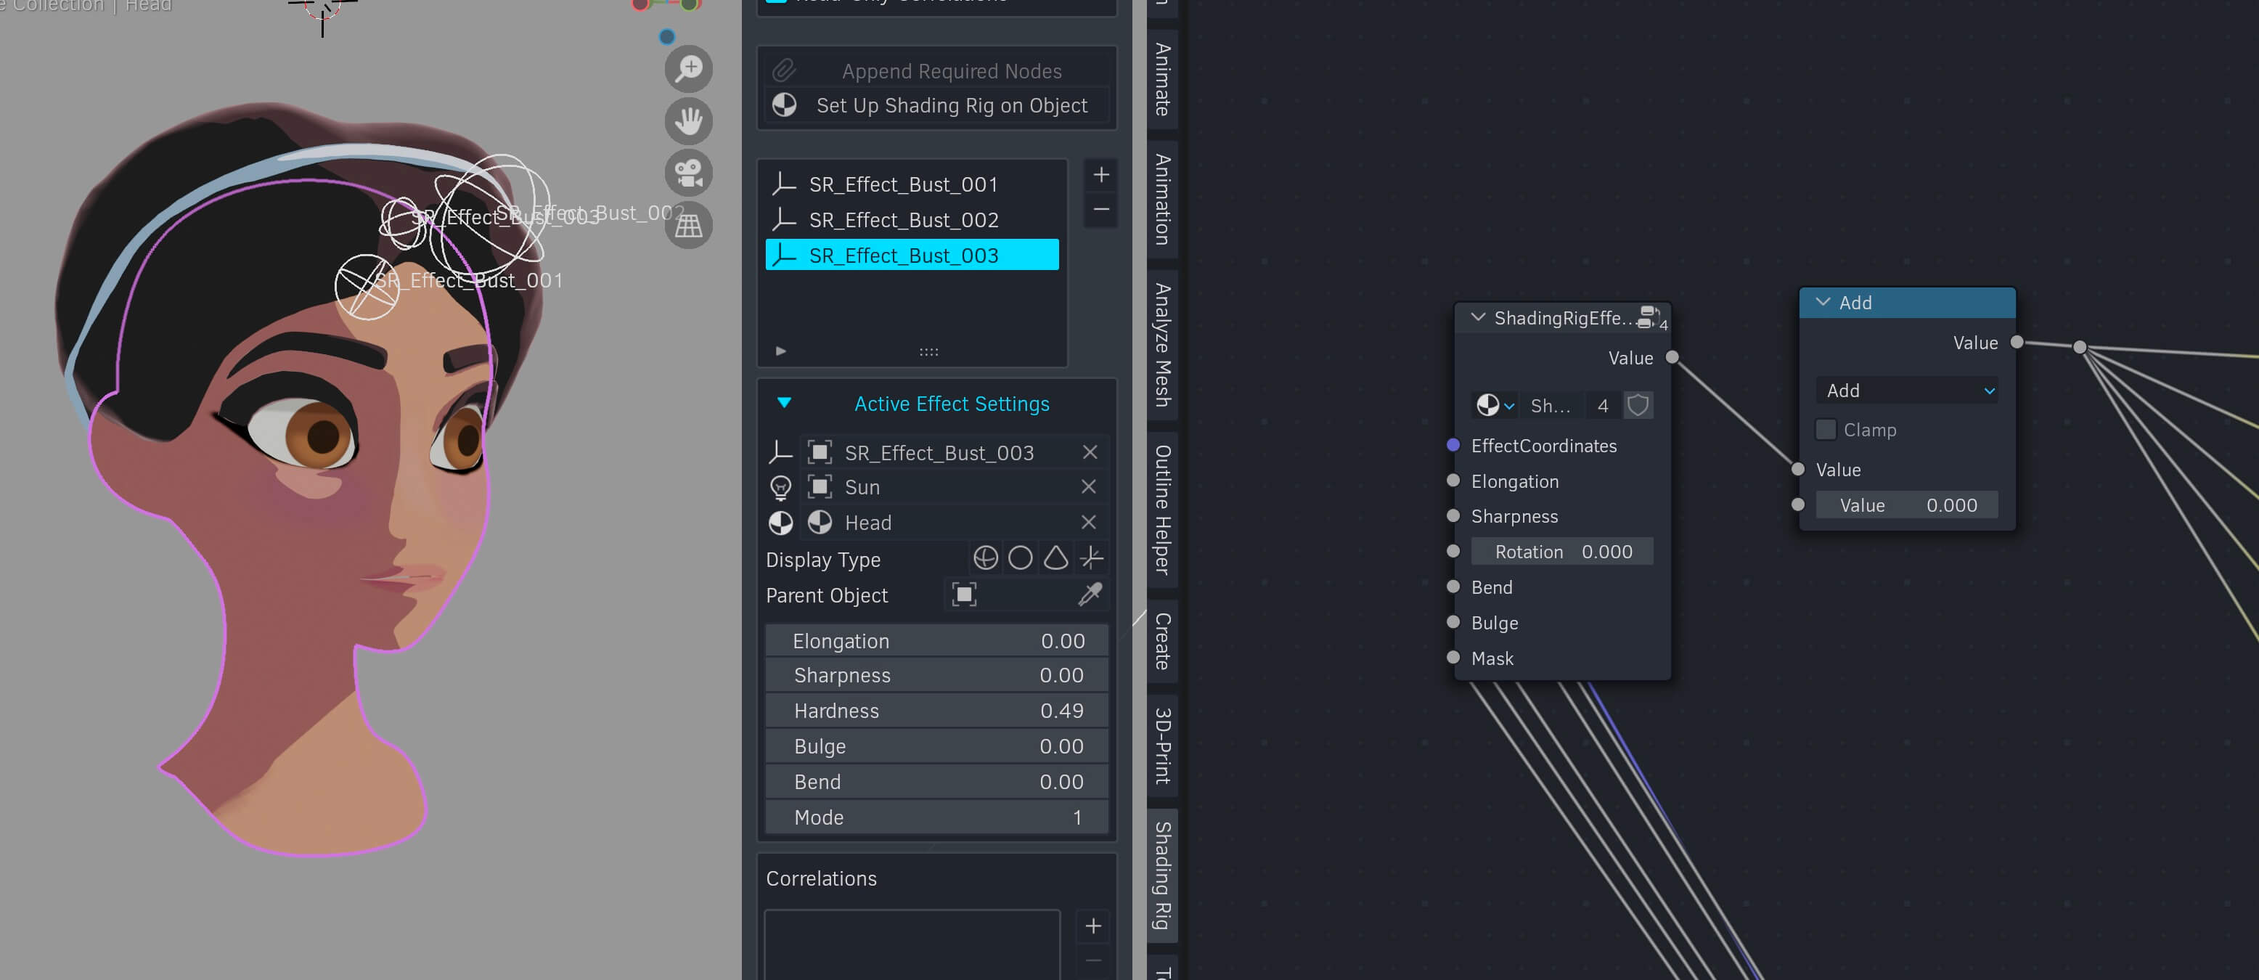
Task: Set display type to circle icon
Action: pos(1020,558)
